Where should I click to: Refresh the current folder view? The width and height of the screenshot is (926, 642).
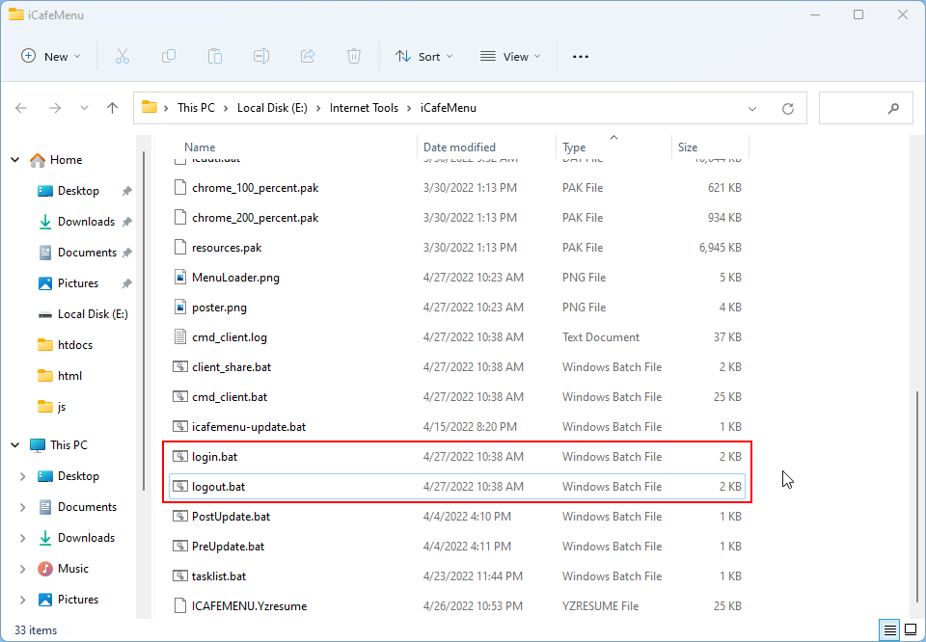[788, 108]
